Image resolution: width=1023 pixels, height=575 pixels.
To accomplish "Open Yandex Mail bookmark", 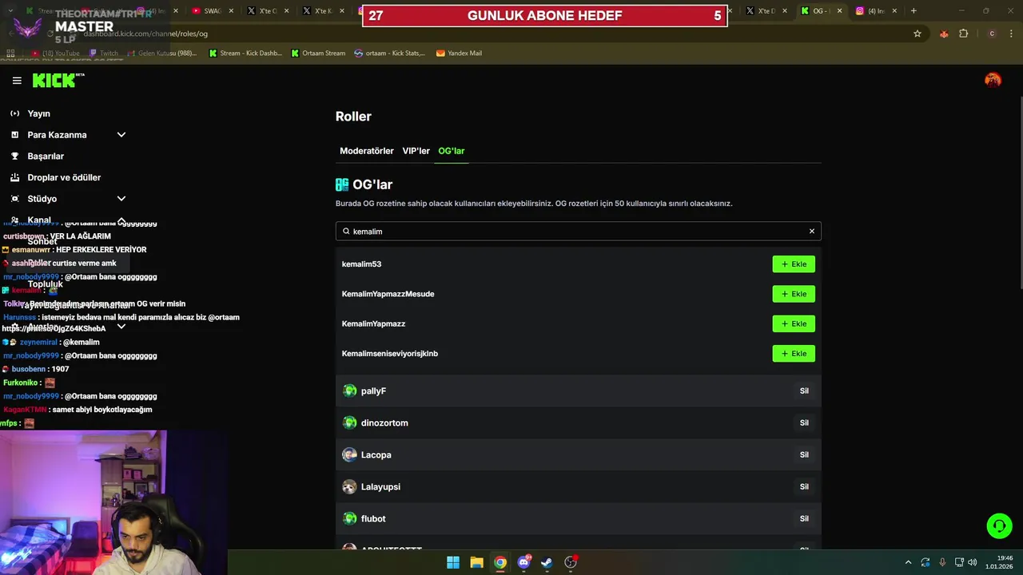I will pyautogui.click(x=459, y=54).
